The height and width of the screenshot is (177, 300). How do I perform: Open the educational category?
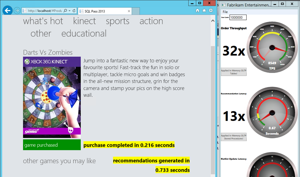point(84,33)
